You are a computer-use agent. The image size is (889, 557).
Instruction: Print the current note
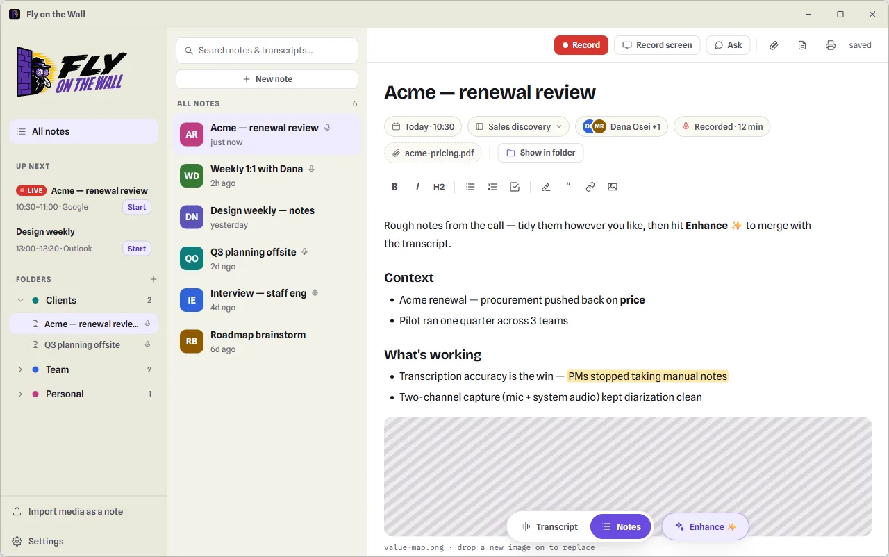831,45
